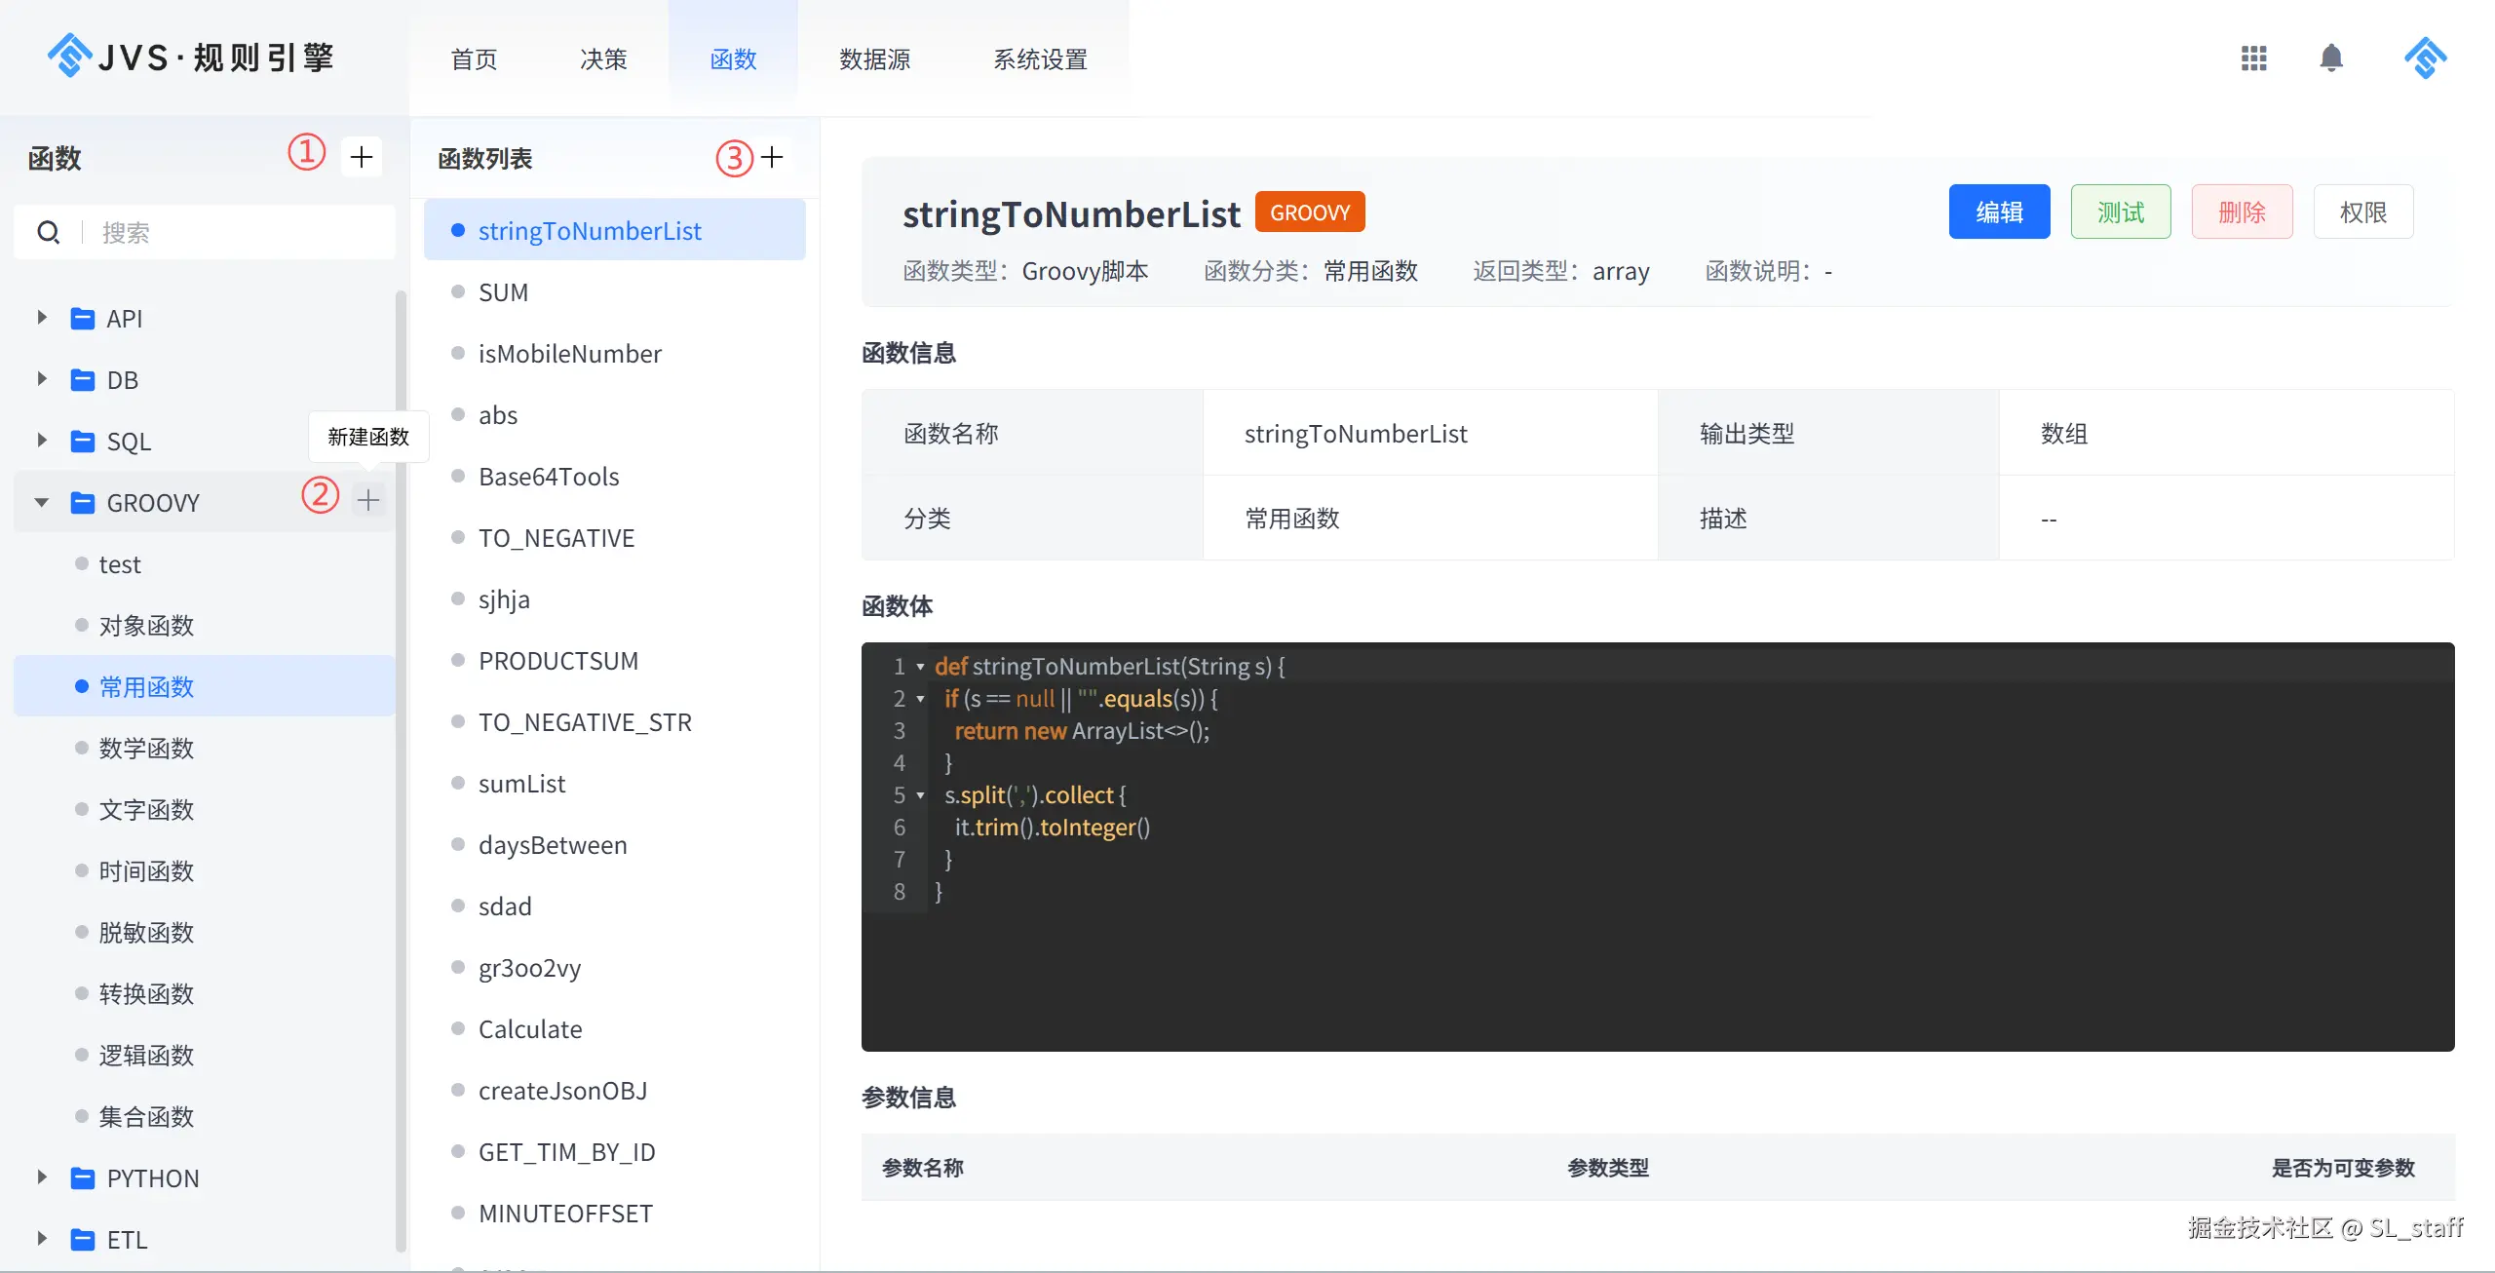Select the 逻辑函数 category
This screenshot has width=2495, height=1273.
(205, 1056)
